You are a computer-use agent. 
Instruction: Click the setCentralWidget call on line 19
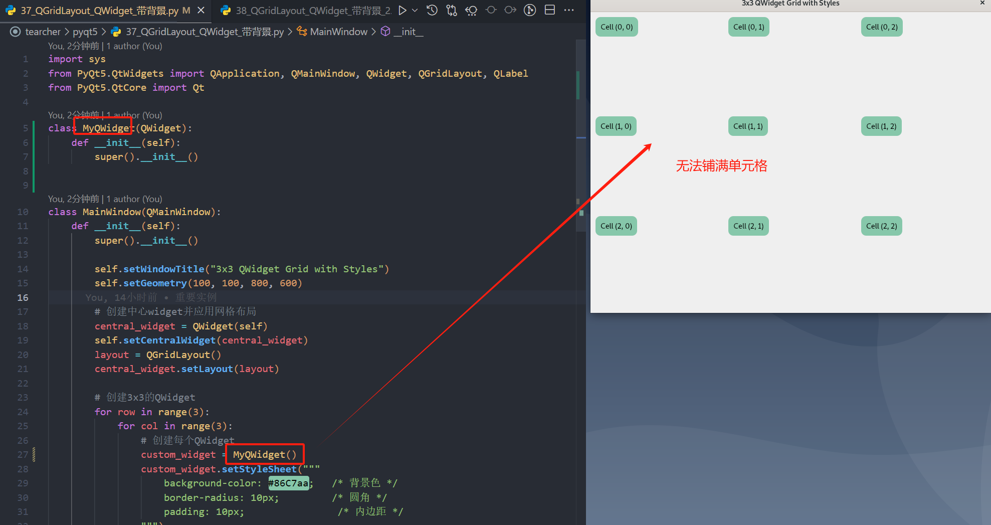point(169,340)
